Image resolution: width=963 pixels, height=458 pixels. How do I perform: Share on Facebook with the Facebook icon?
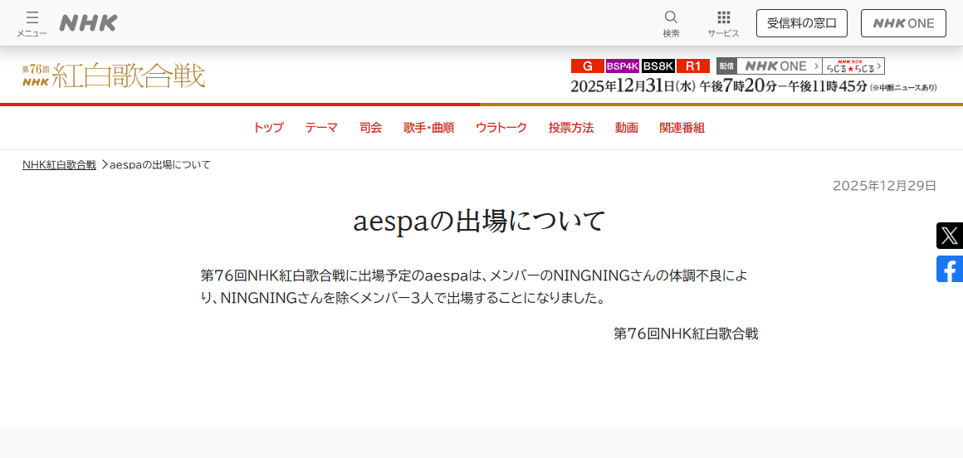pyautogui.click(x=950, y=269)
